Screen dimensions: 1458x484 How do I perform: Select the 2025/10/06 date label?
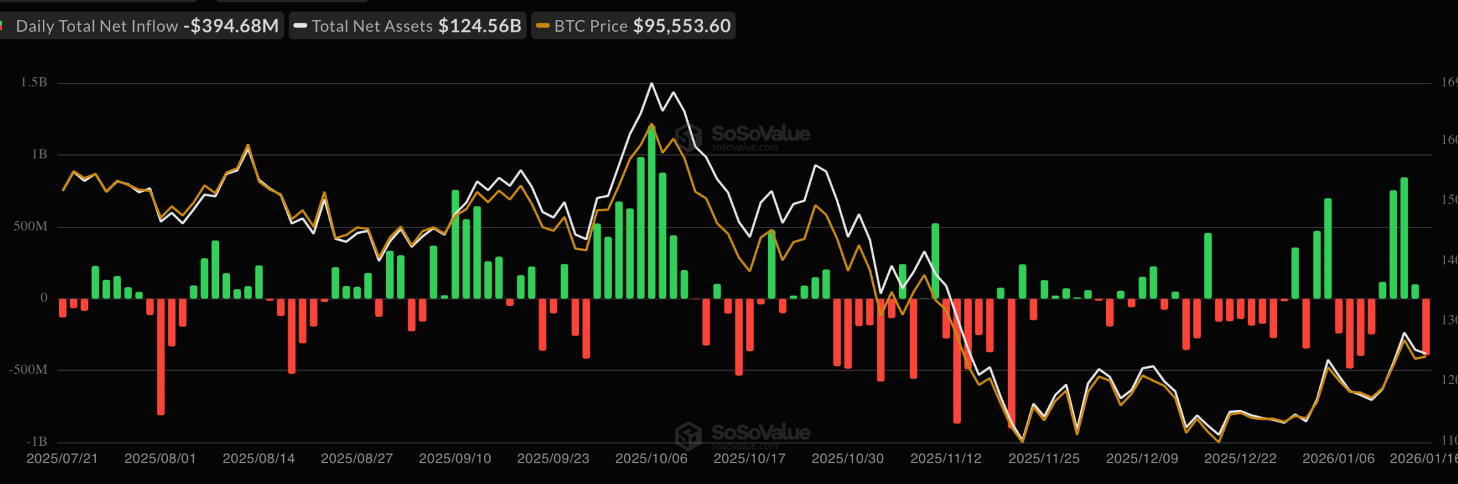pyautogui.click(x=651, y=459)
